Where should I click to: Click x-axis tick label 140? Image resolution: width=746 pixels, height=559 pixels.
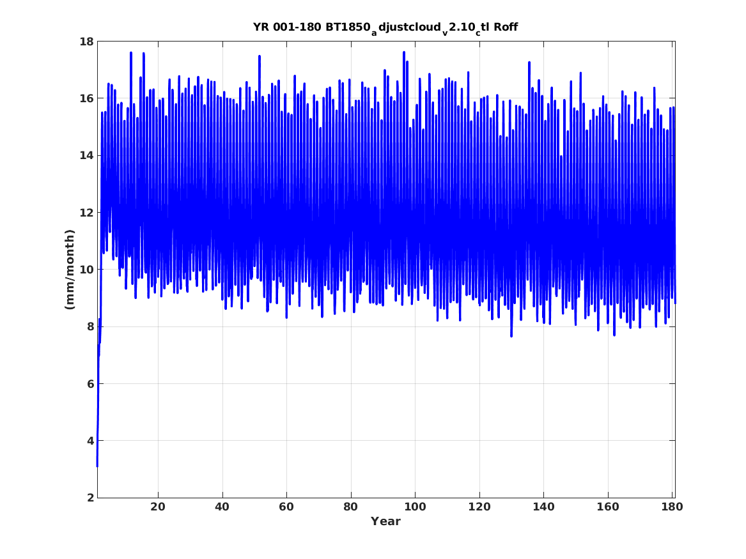coord(543,507)
